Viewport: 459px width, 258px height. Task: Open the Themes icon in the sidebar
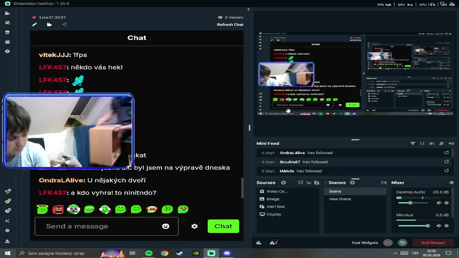(7, 23)
